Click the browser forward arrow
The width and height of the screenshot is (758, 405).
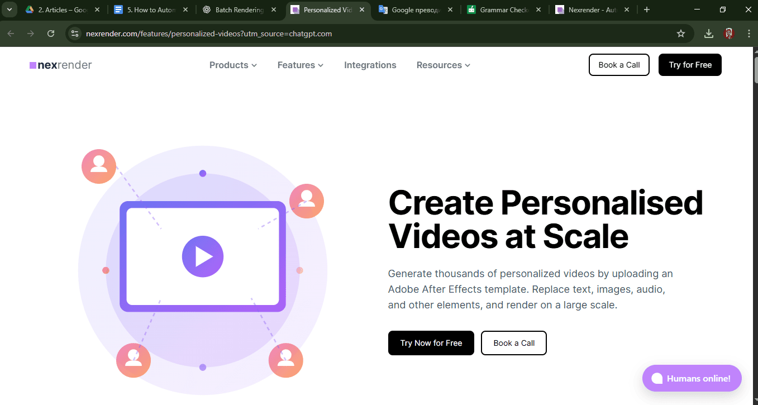pos(31,34)
